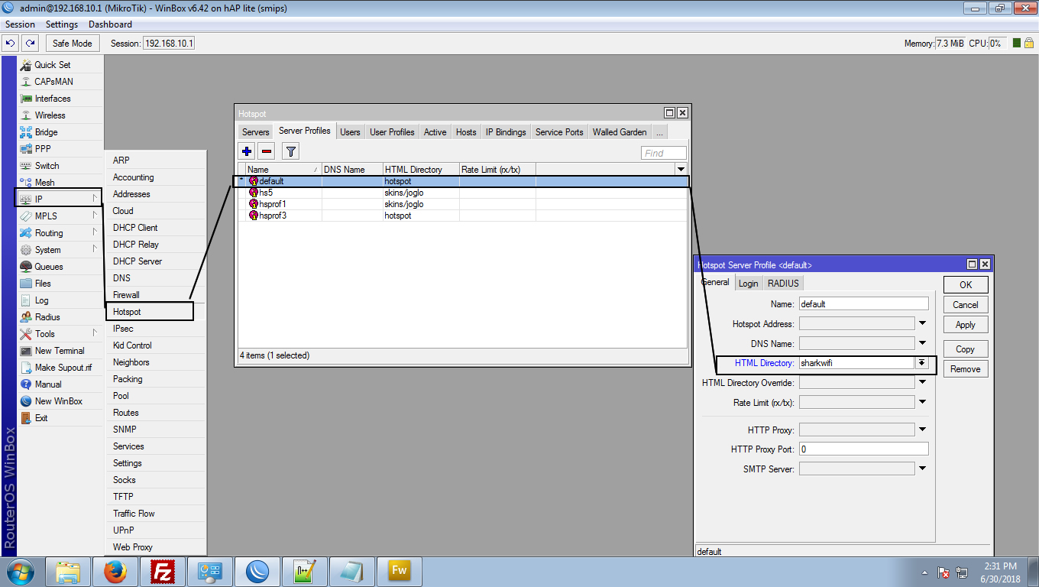Open New Terminal
This screenshot has width=1039, height=587.
60,351
